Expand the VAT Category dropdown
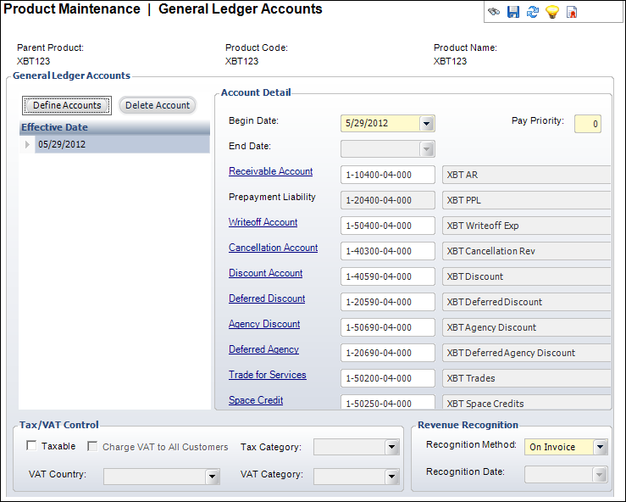Image resolution: width=626 pixels, height=502 pixels. point(391,477)
